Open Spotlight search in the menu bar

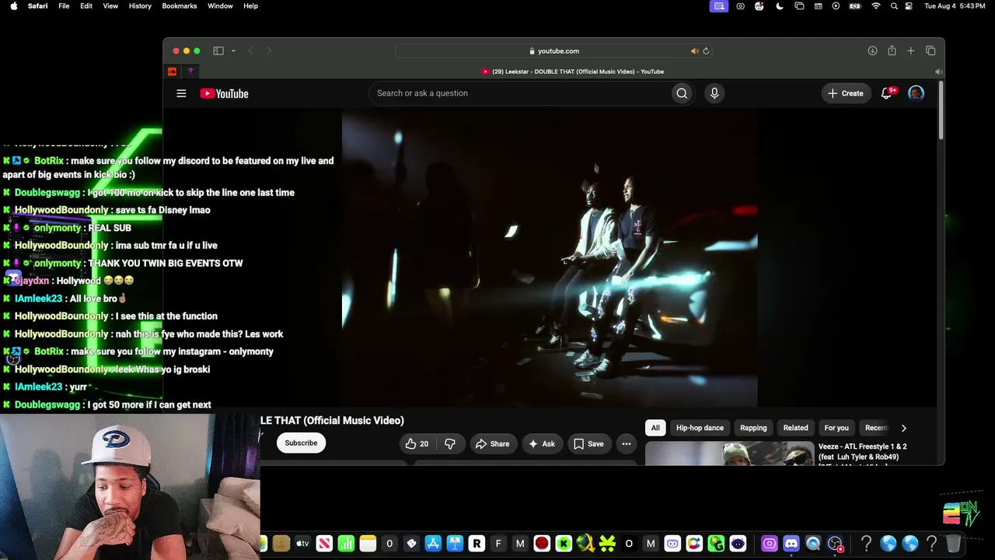point(894,6)
